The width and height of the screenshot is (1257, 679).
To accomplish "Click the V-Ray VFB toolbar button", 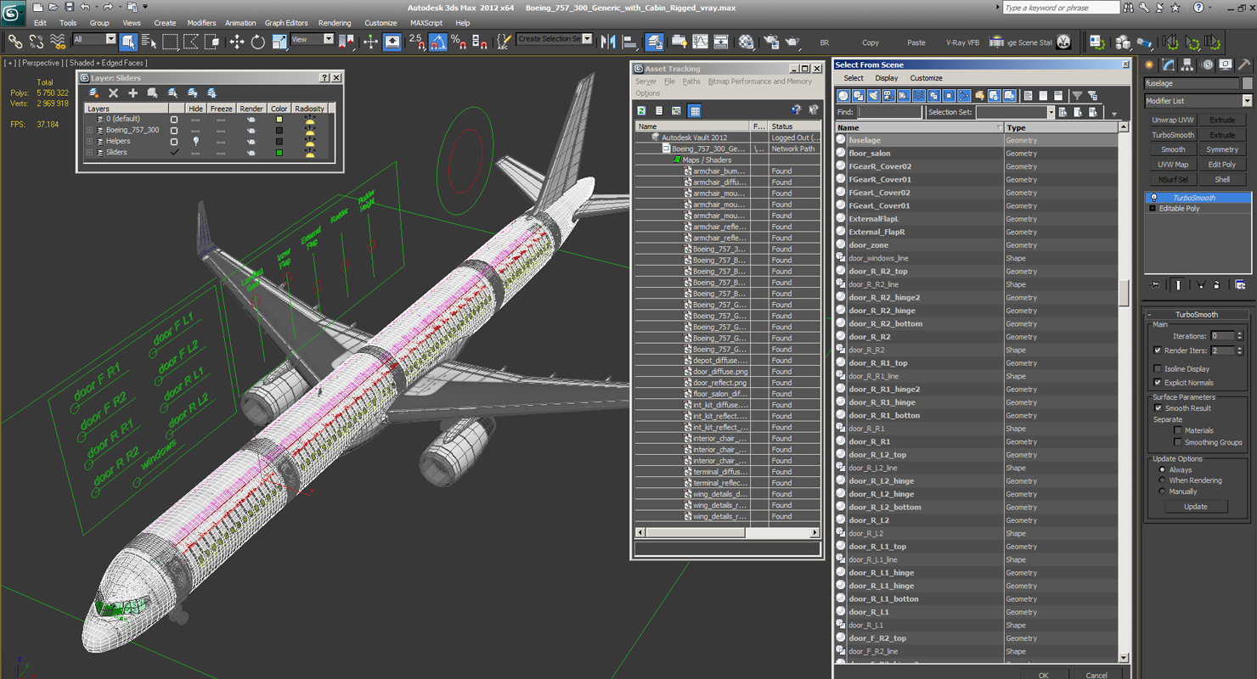I will pos(961,42).
